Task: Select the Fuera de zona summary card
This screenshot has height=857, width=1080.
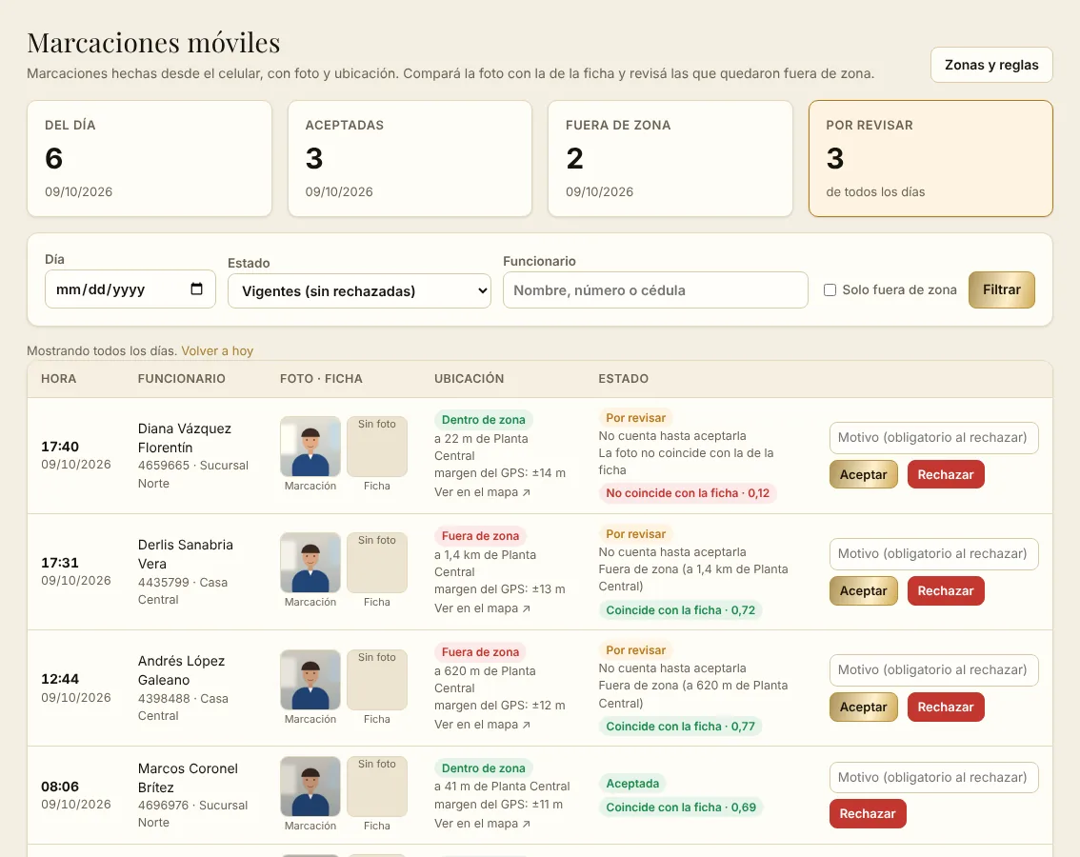Action: click(x=670, y=158)
